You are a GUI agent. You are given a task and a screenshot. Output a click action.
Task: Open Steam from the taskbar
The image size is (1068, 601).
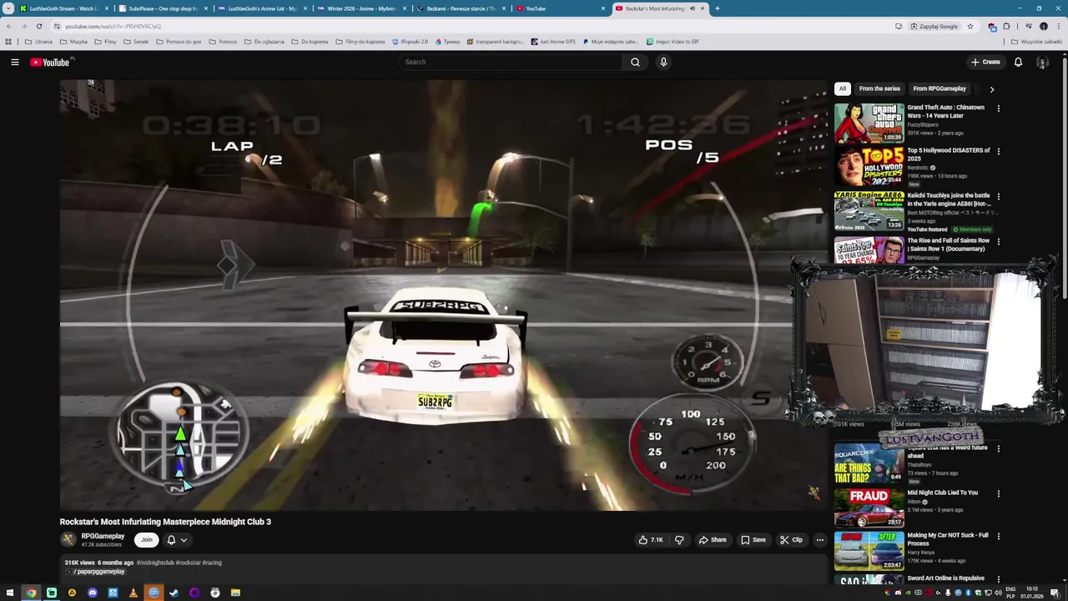[x=174, y=593]
